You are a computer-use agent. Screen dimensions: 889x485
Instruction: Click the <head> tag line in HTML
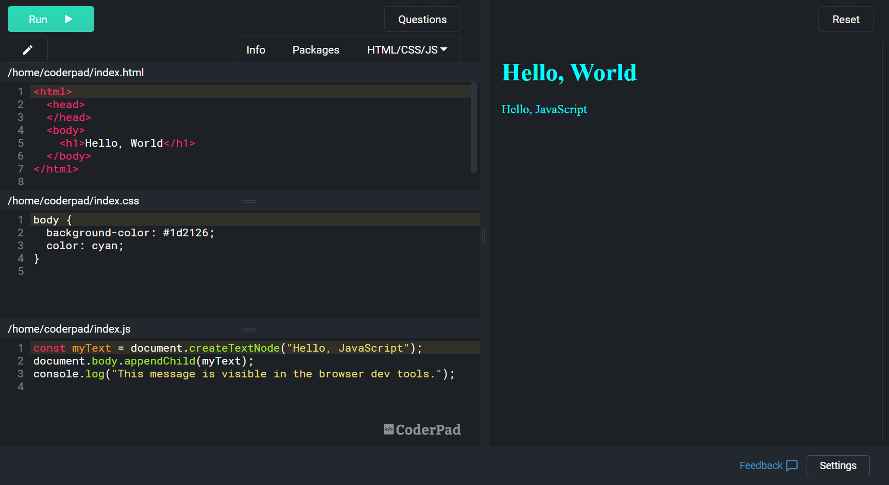pyautogui.click(x=65, y=105)
